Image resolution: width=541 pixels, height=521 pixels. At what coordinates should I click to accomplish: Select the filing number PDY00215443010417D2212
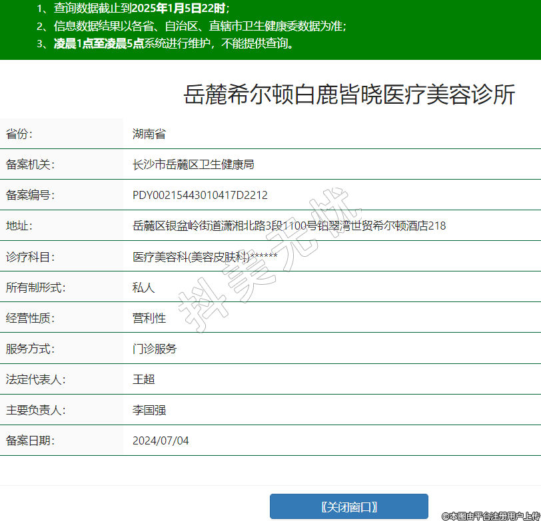200,195
